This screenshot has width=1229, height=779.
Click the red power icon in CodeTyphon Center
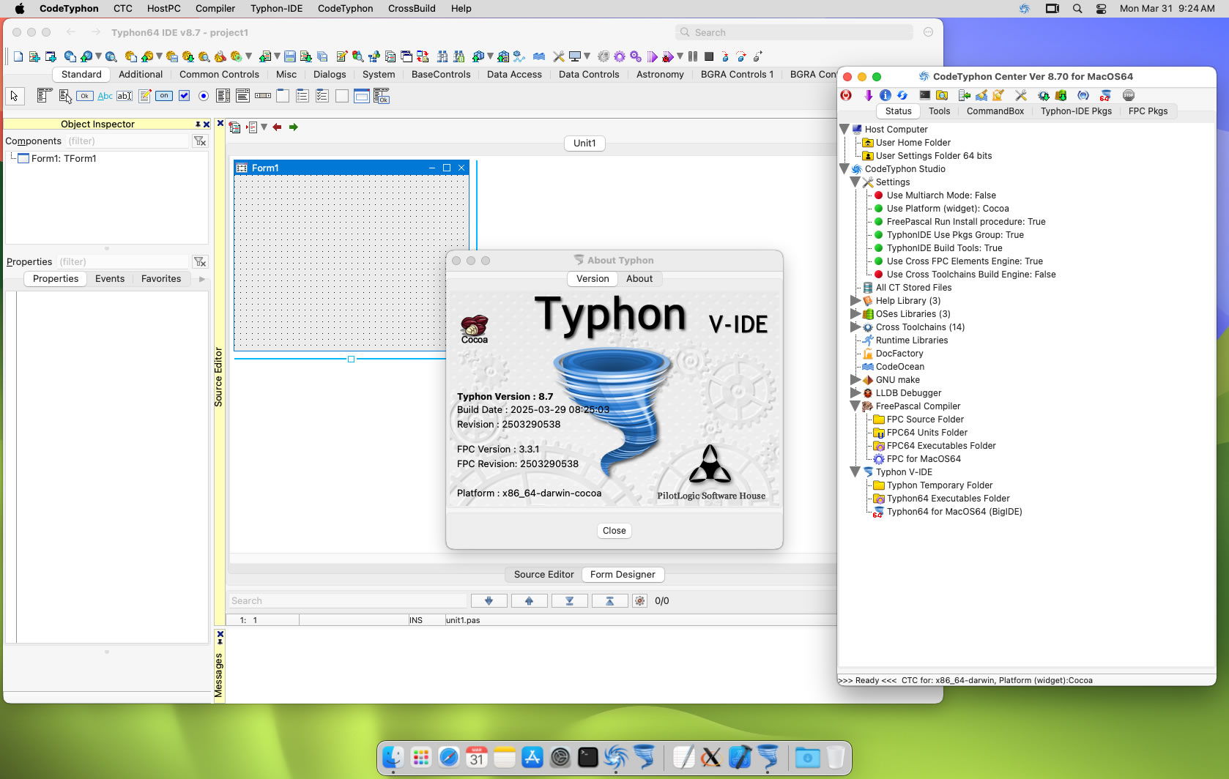(x=847, y=95)
